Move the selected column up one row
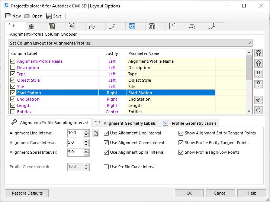The width and height of the screenshot is (270, 202). (258, 63)
